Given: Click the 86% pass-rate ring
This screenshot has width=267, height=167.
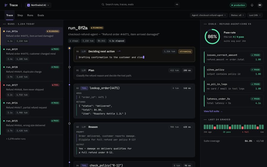Looking at the screenshot, I should coord(212,37).
